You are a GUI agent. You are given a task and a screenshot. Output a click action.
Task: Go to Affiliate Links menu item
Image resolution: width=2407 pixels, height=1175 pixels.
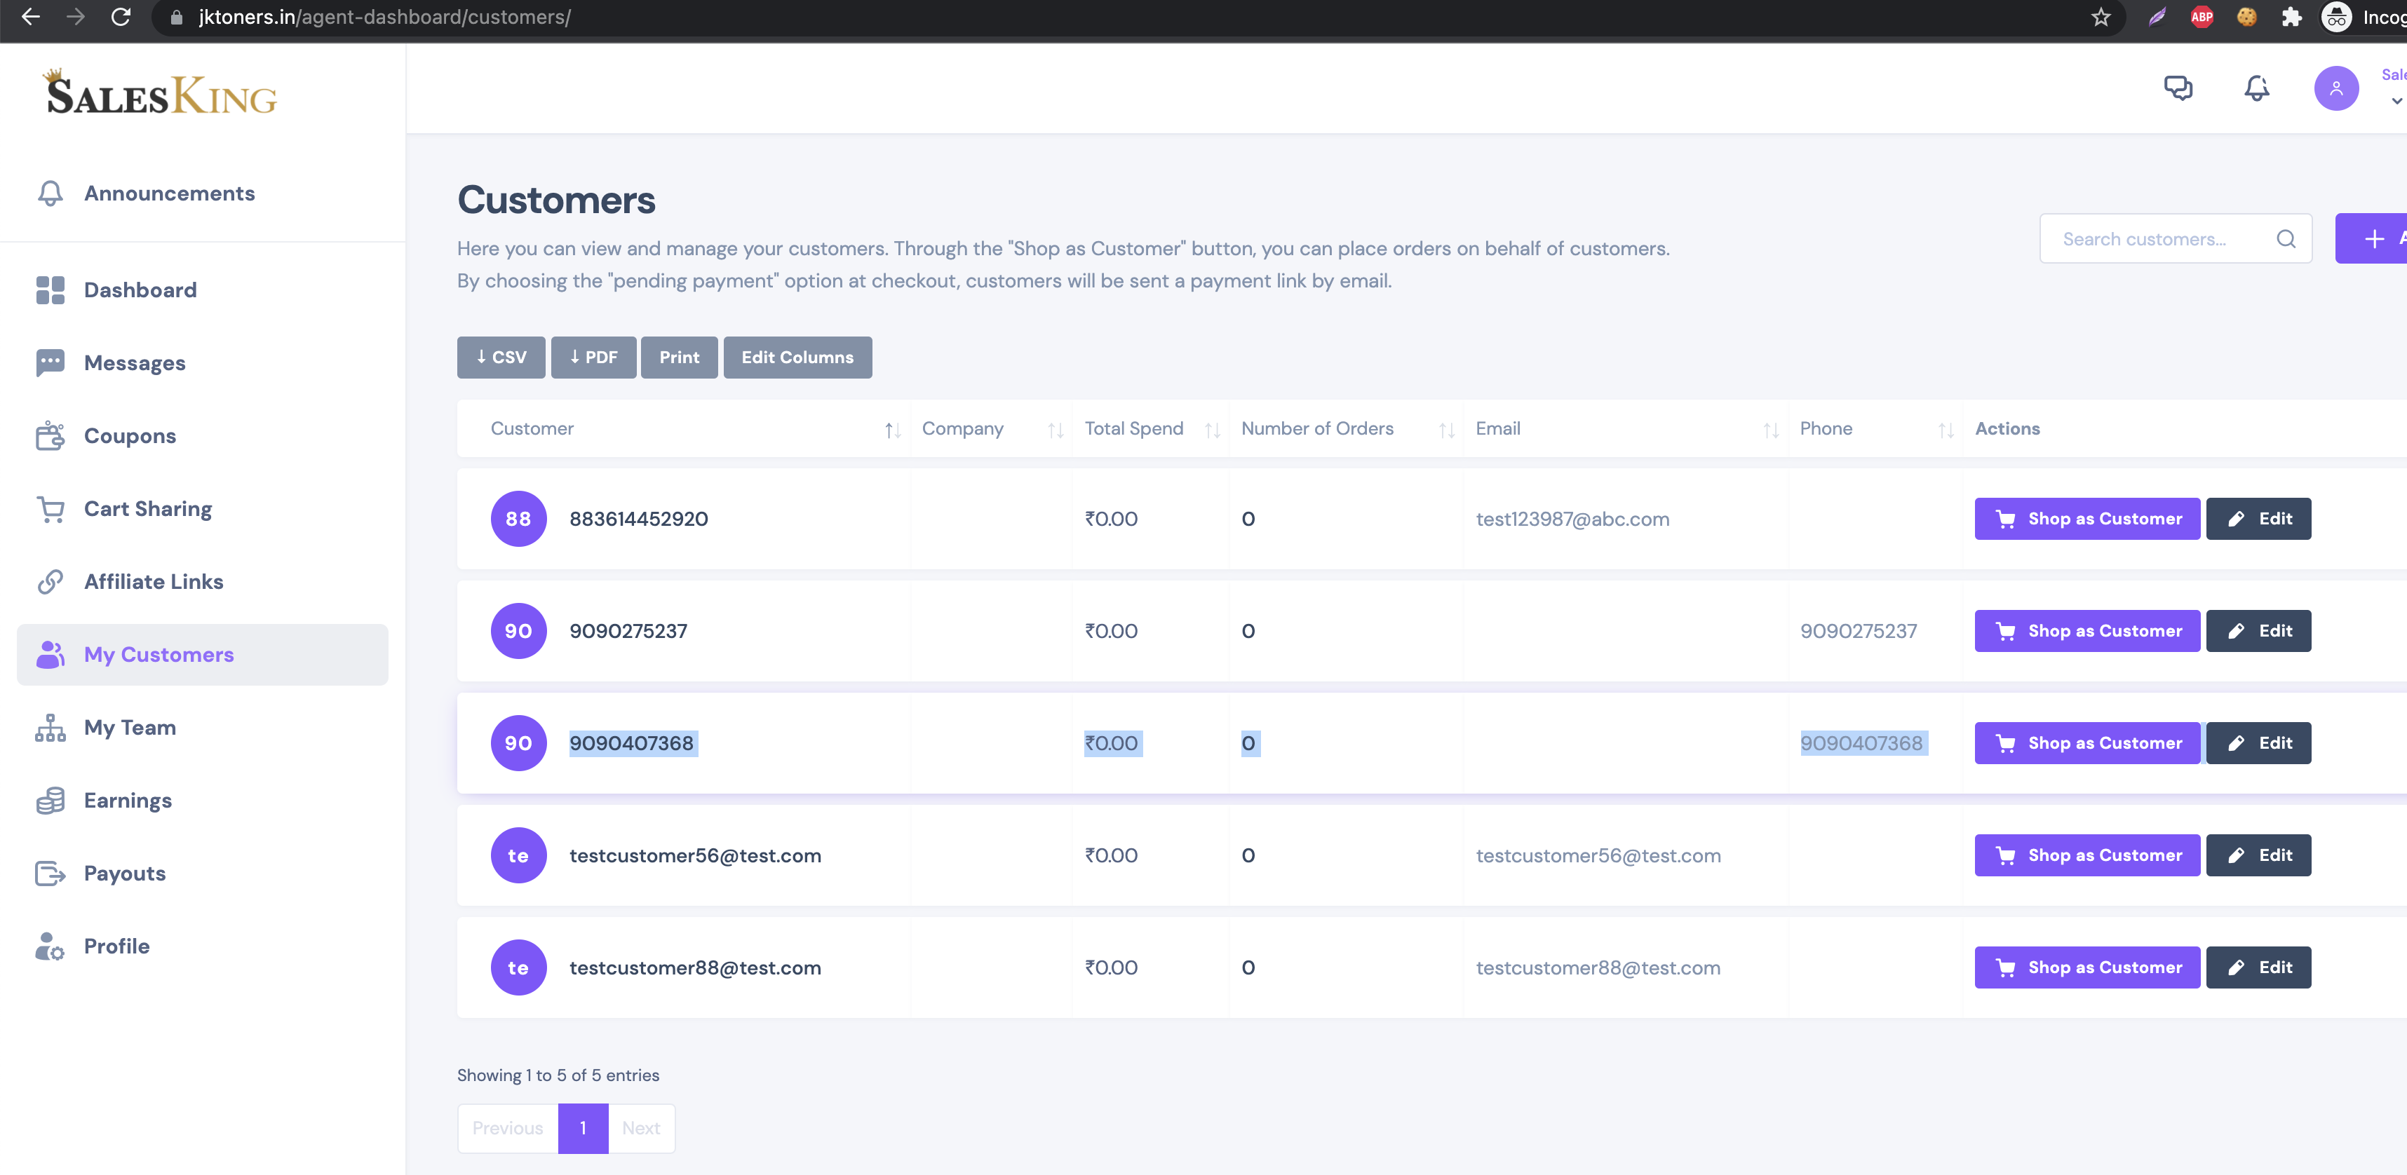[153, 582]
